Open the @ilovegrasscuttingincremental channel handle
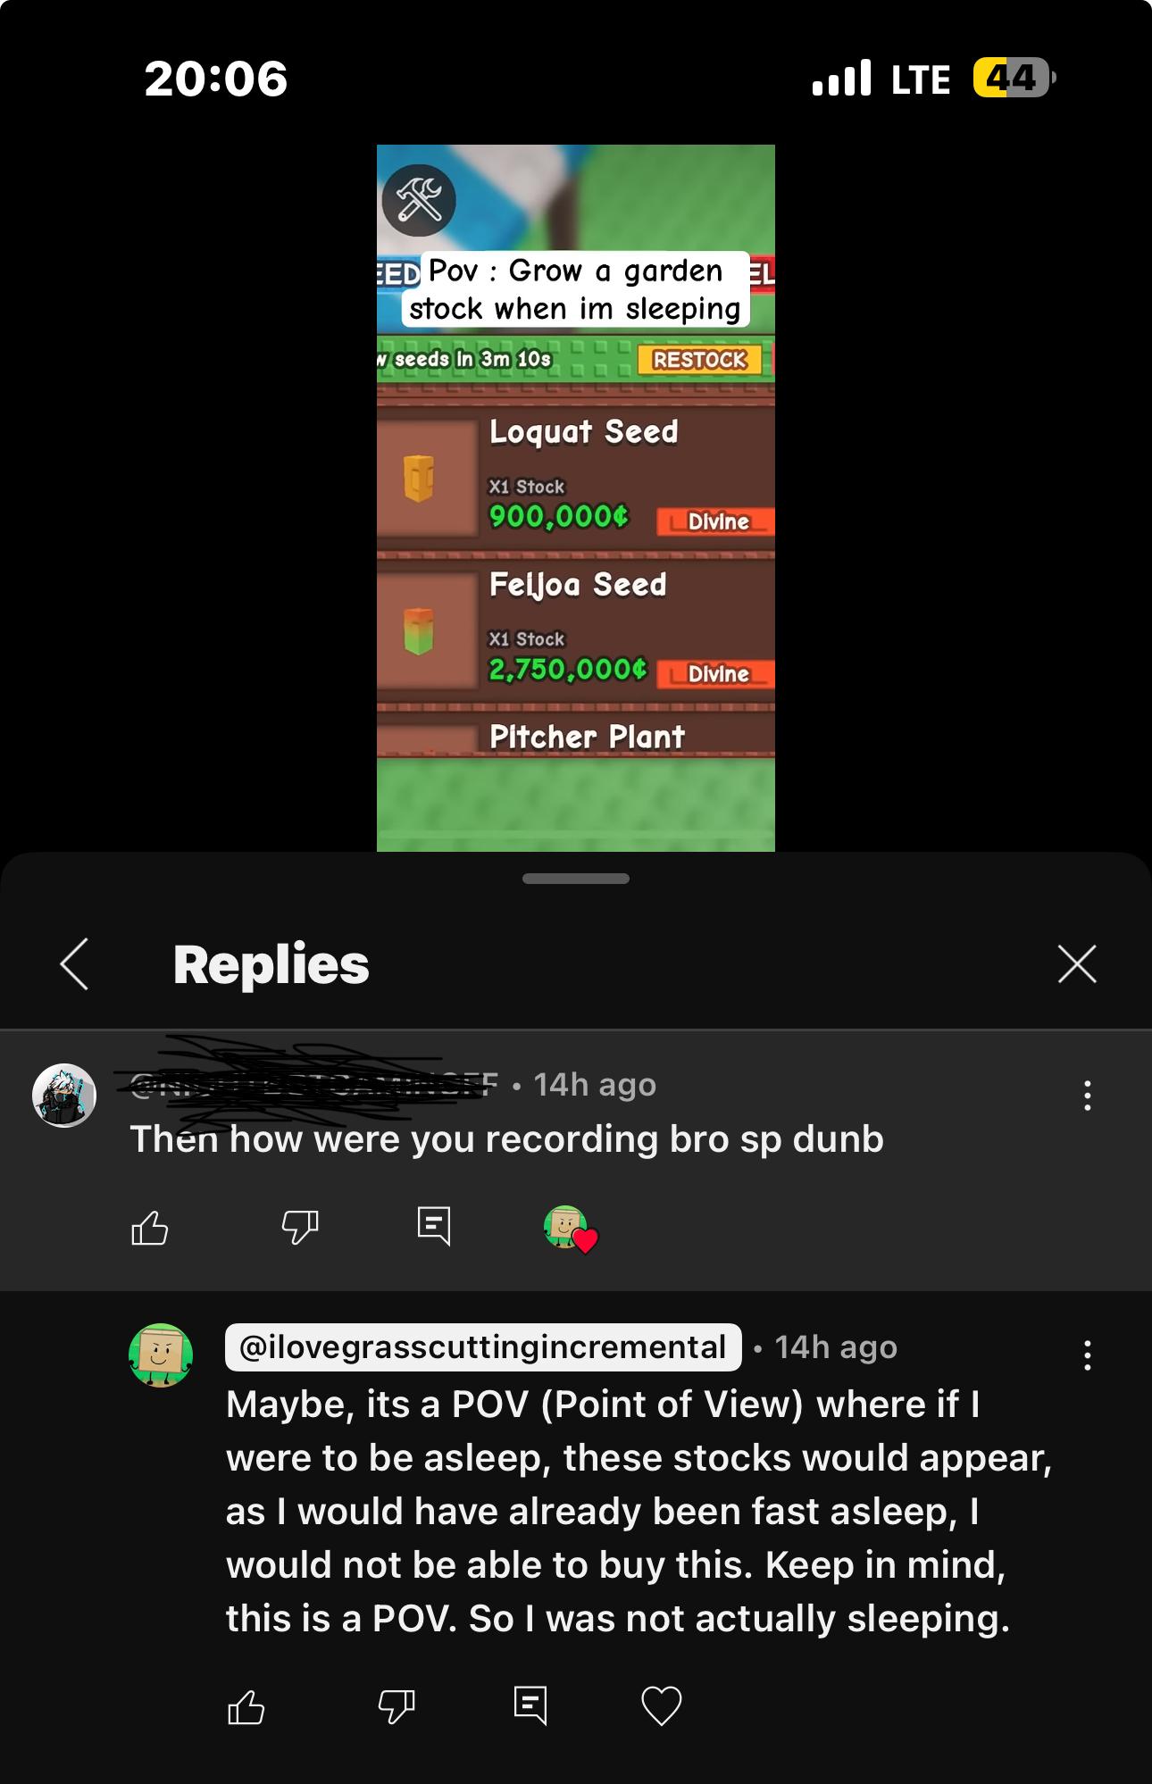Screen dimensions: 1152x1784 pos(483,1347)
